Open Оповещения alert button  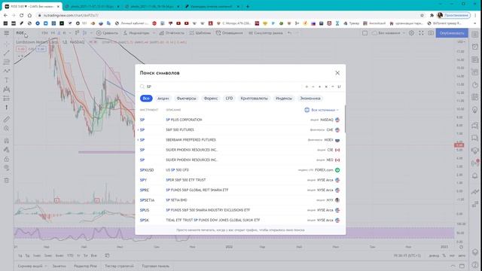click(x=229, y=33)
